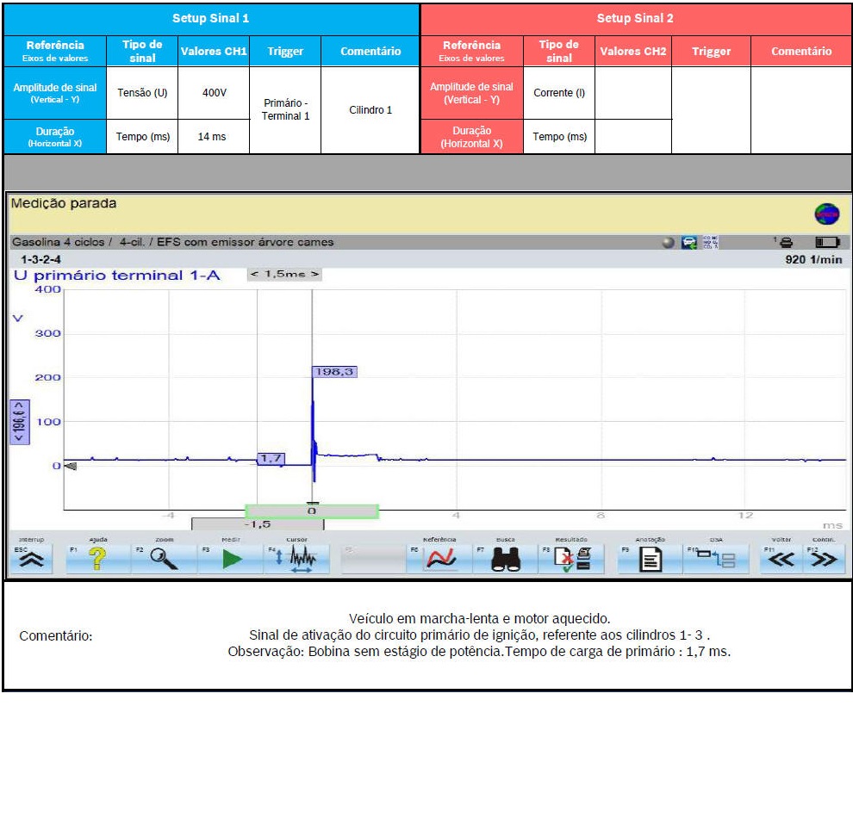Click the vertical 196,6 amplitude selector
This screenshot has height=836, width=853.
19,422
